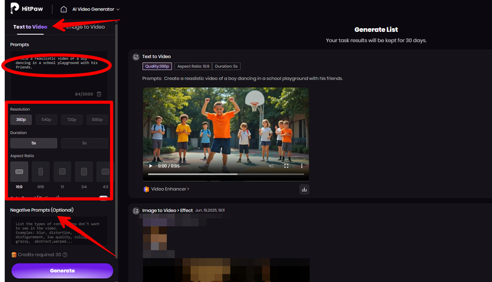
Task: Choose the 8s duration option
Action: [x=85, y=143]
